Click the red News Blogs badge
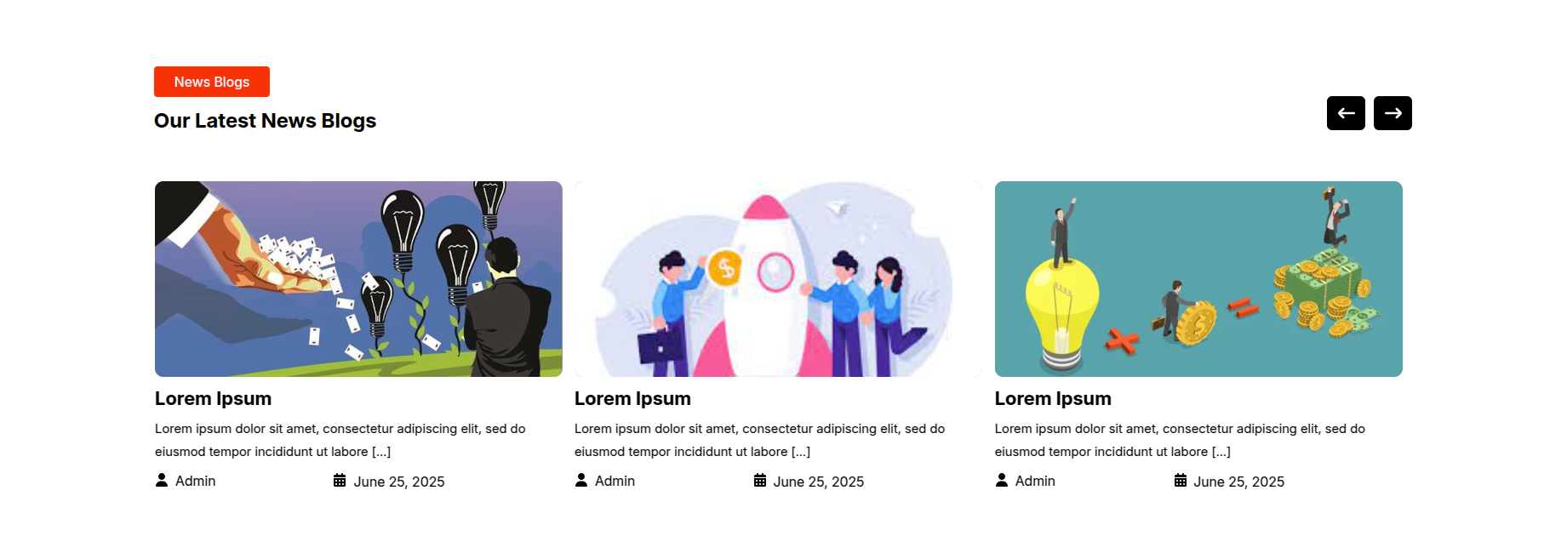 [x=212, y=82]
